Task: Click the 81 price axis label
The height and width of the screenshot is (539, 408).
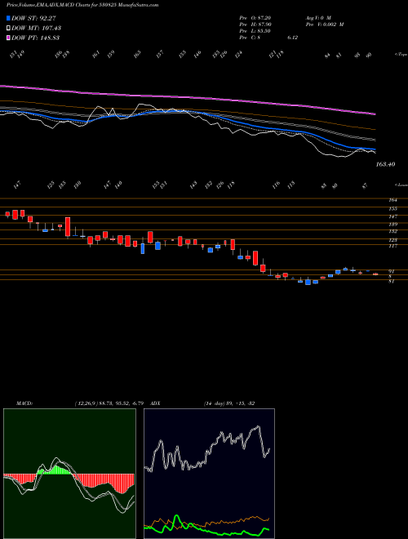Action: (392, 281)
